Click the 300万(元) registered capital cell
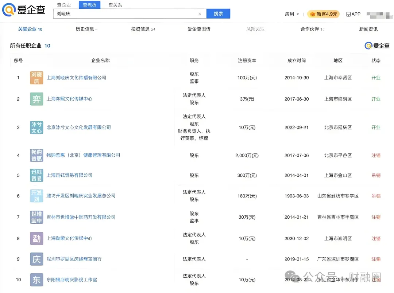This screenshot has height=293, width=394. pyautogui.click(x=247, y=176)
